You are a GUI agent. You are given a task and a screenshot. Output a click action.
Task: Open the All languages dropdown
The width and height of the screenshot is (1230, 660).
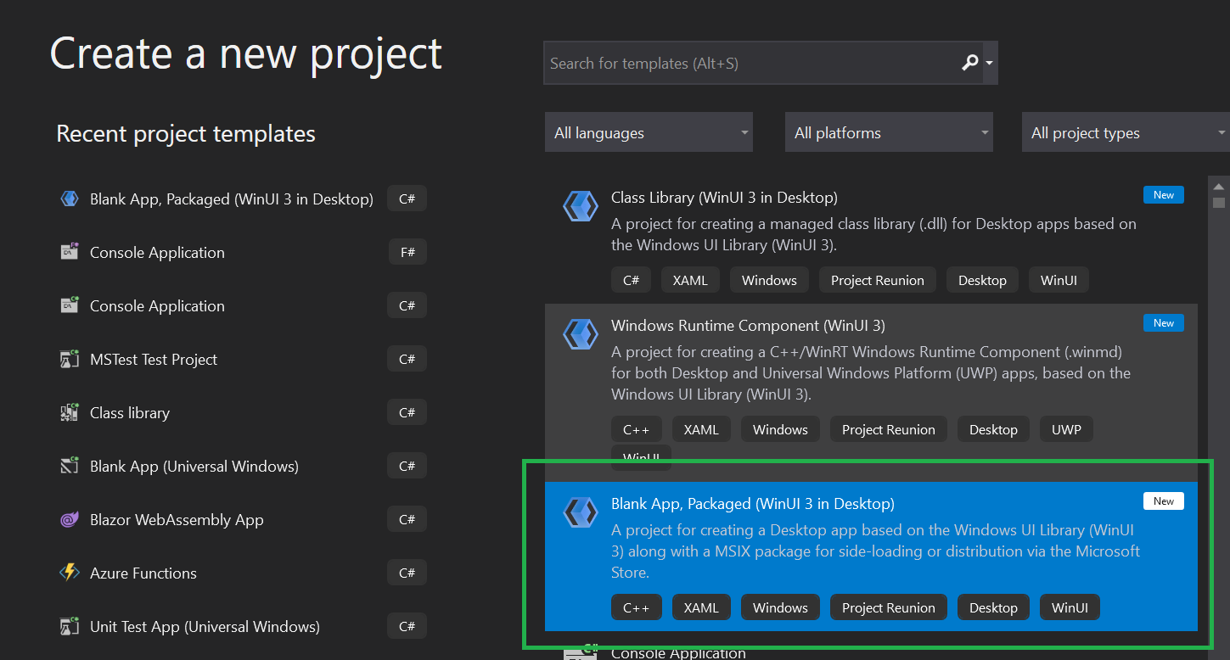649,132
